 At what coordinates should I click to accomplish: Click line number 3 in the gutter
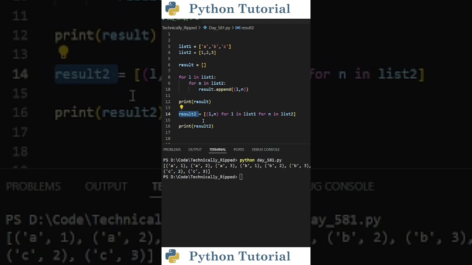coord(169,46)
